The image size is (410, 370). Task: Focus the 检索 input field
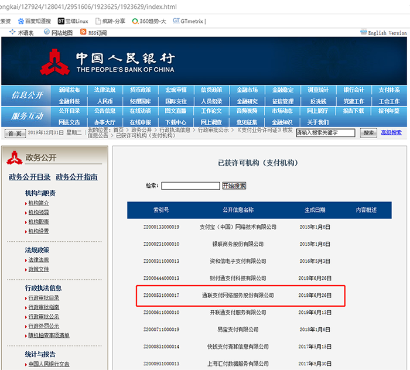tap(190, 186)
